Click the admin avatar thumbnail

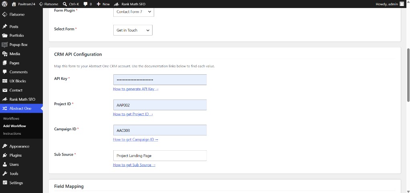point(402,4)
